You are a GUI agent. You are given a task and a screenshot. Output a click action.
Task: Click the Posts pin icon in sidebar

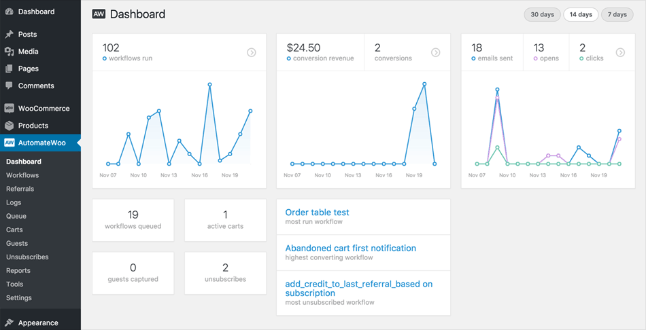click(9, 35)
